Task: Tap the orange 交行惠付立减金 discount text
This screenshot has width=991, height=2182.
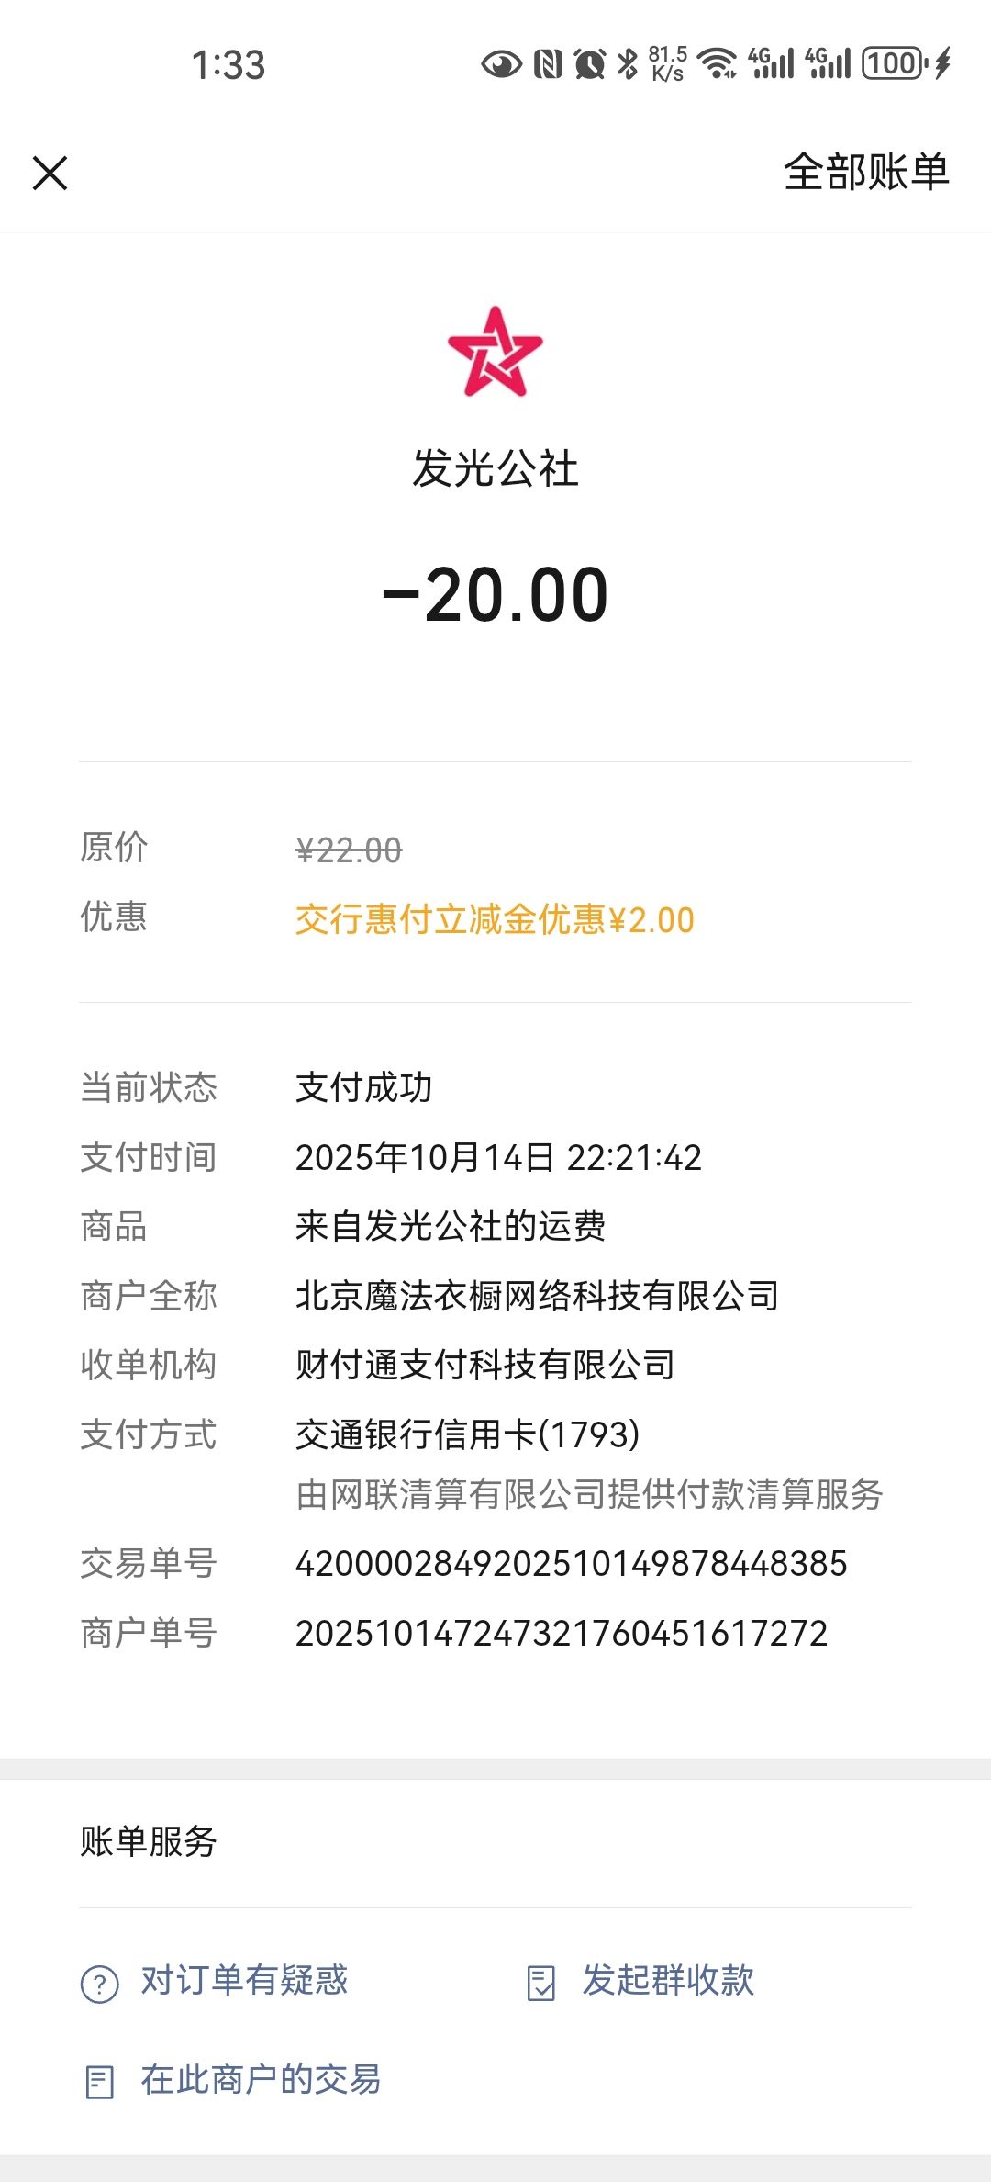Action: pos(495,919)
